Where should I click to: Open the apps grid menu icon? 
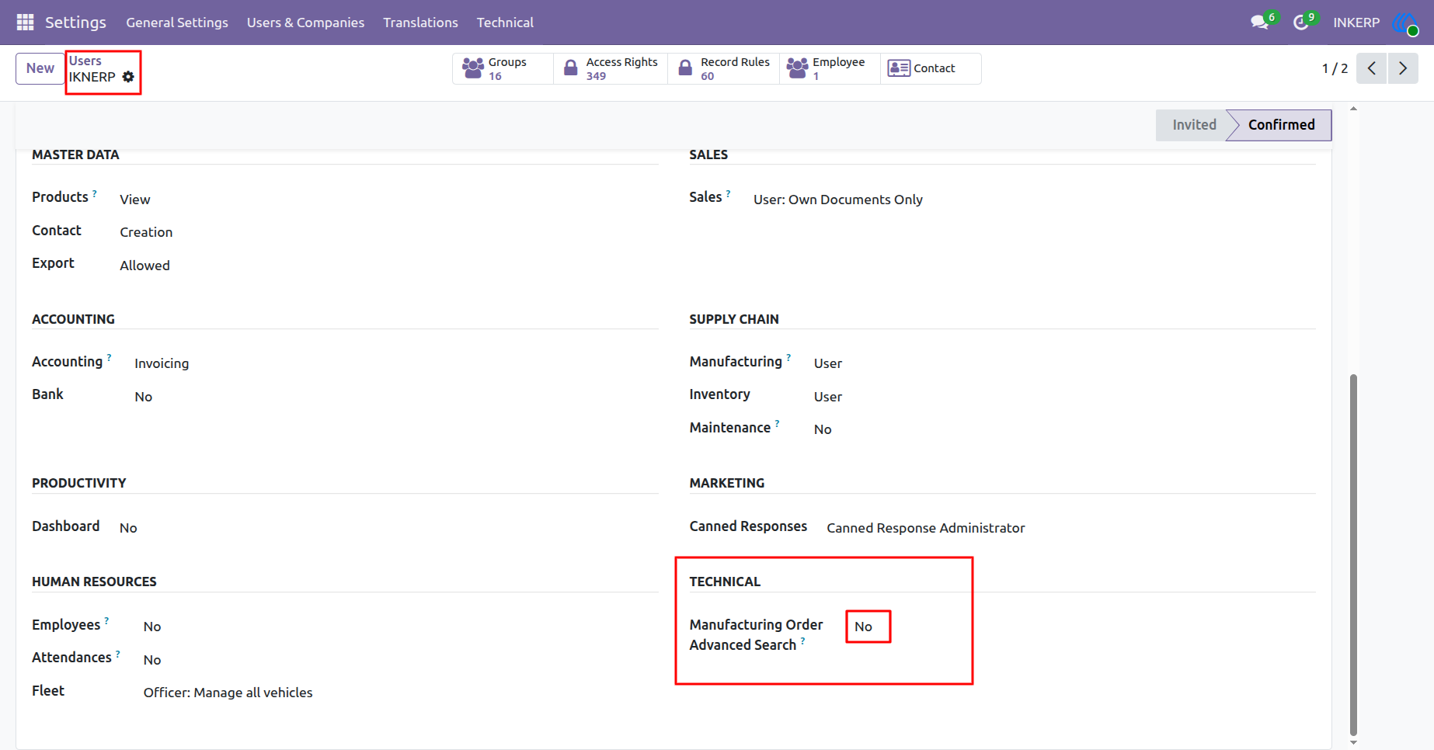tap(25, 23)
